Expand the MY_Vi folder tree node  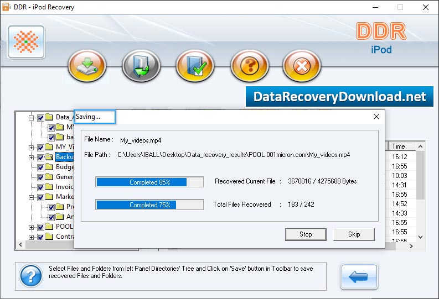point(32,148)
